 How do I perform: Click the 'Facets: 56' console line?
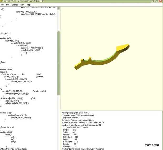tap(70, 144)
